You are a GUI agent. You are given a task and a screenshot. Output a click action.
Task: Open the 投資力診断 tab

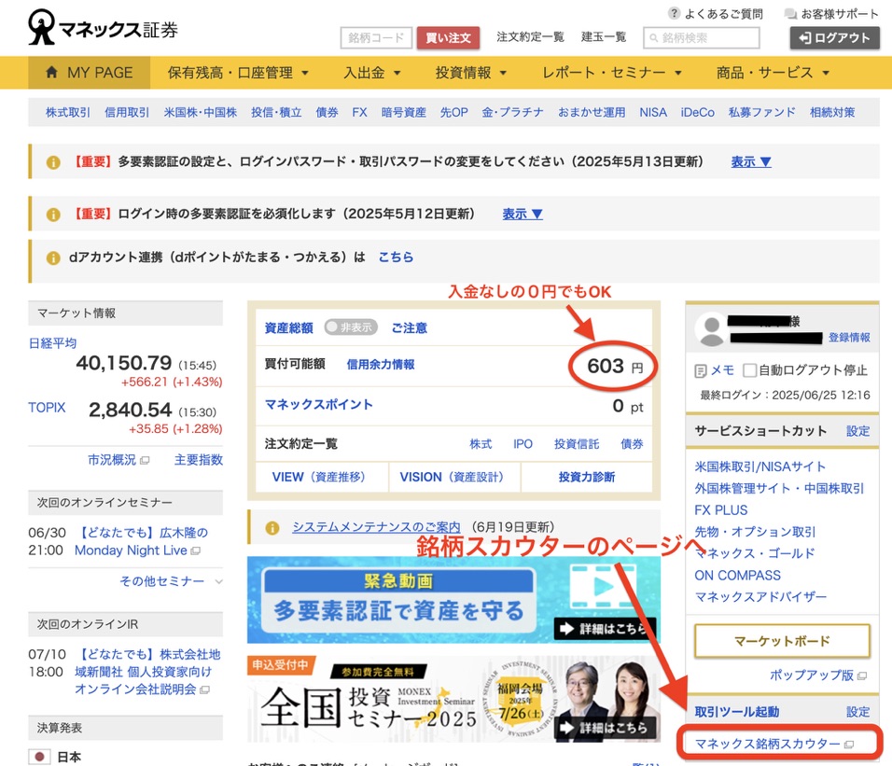coord(587,477)
